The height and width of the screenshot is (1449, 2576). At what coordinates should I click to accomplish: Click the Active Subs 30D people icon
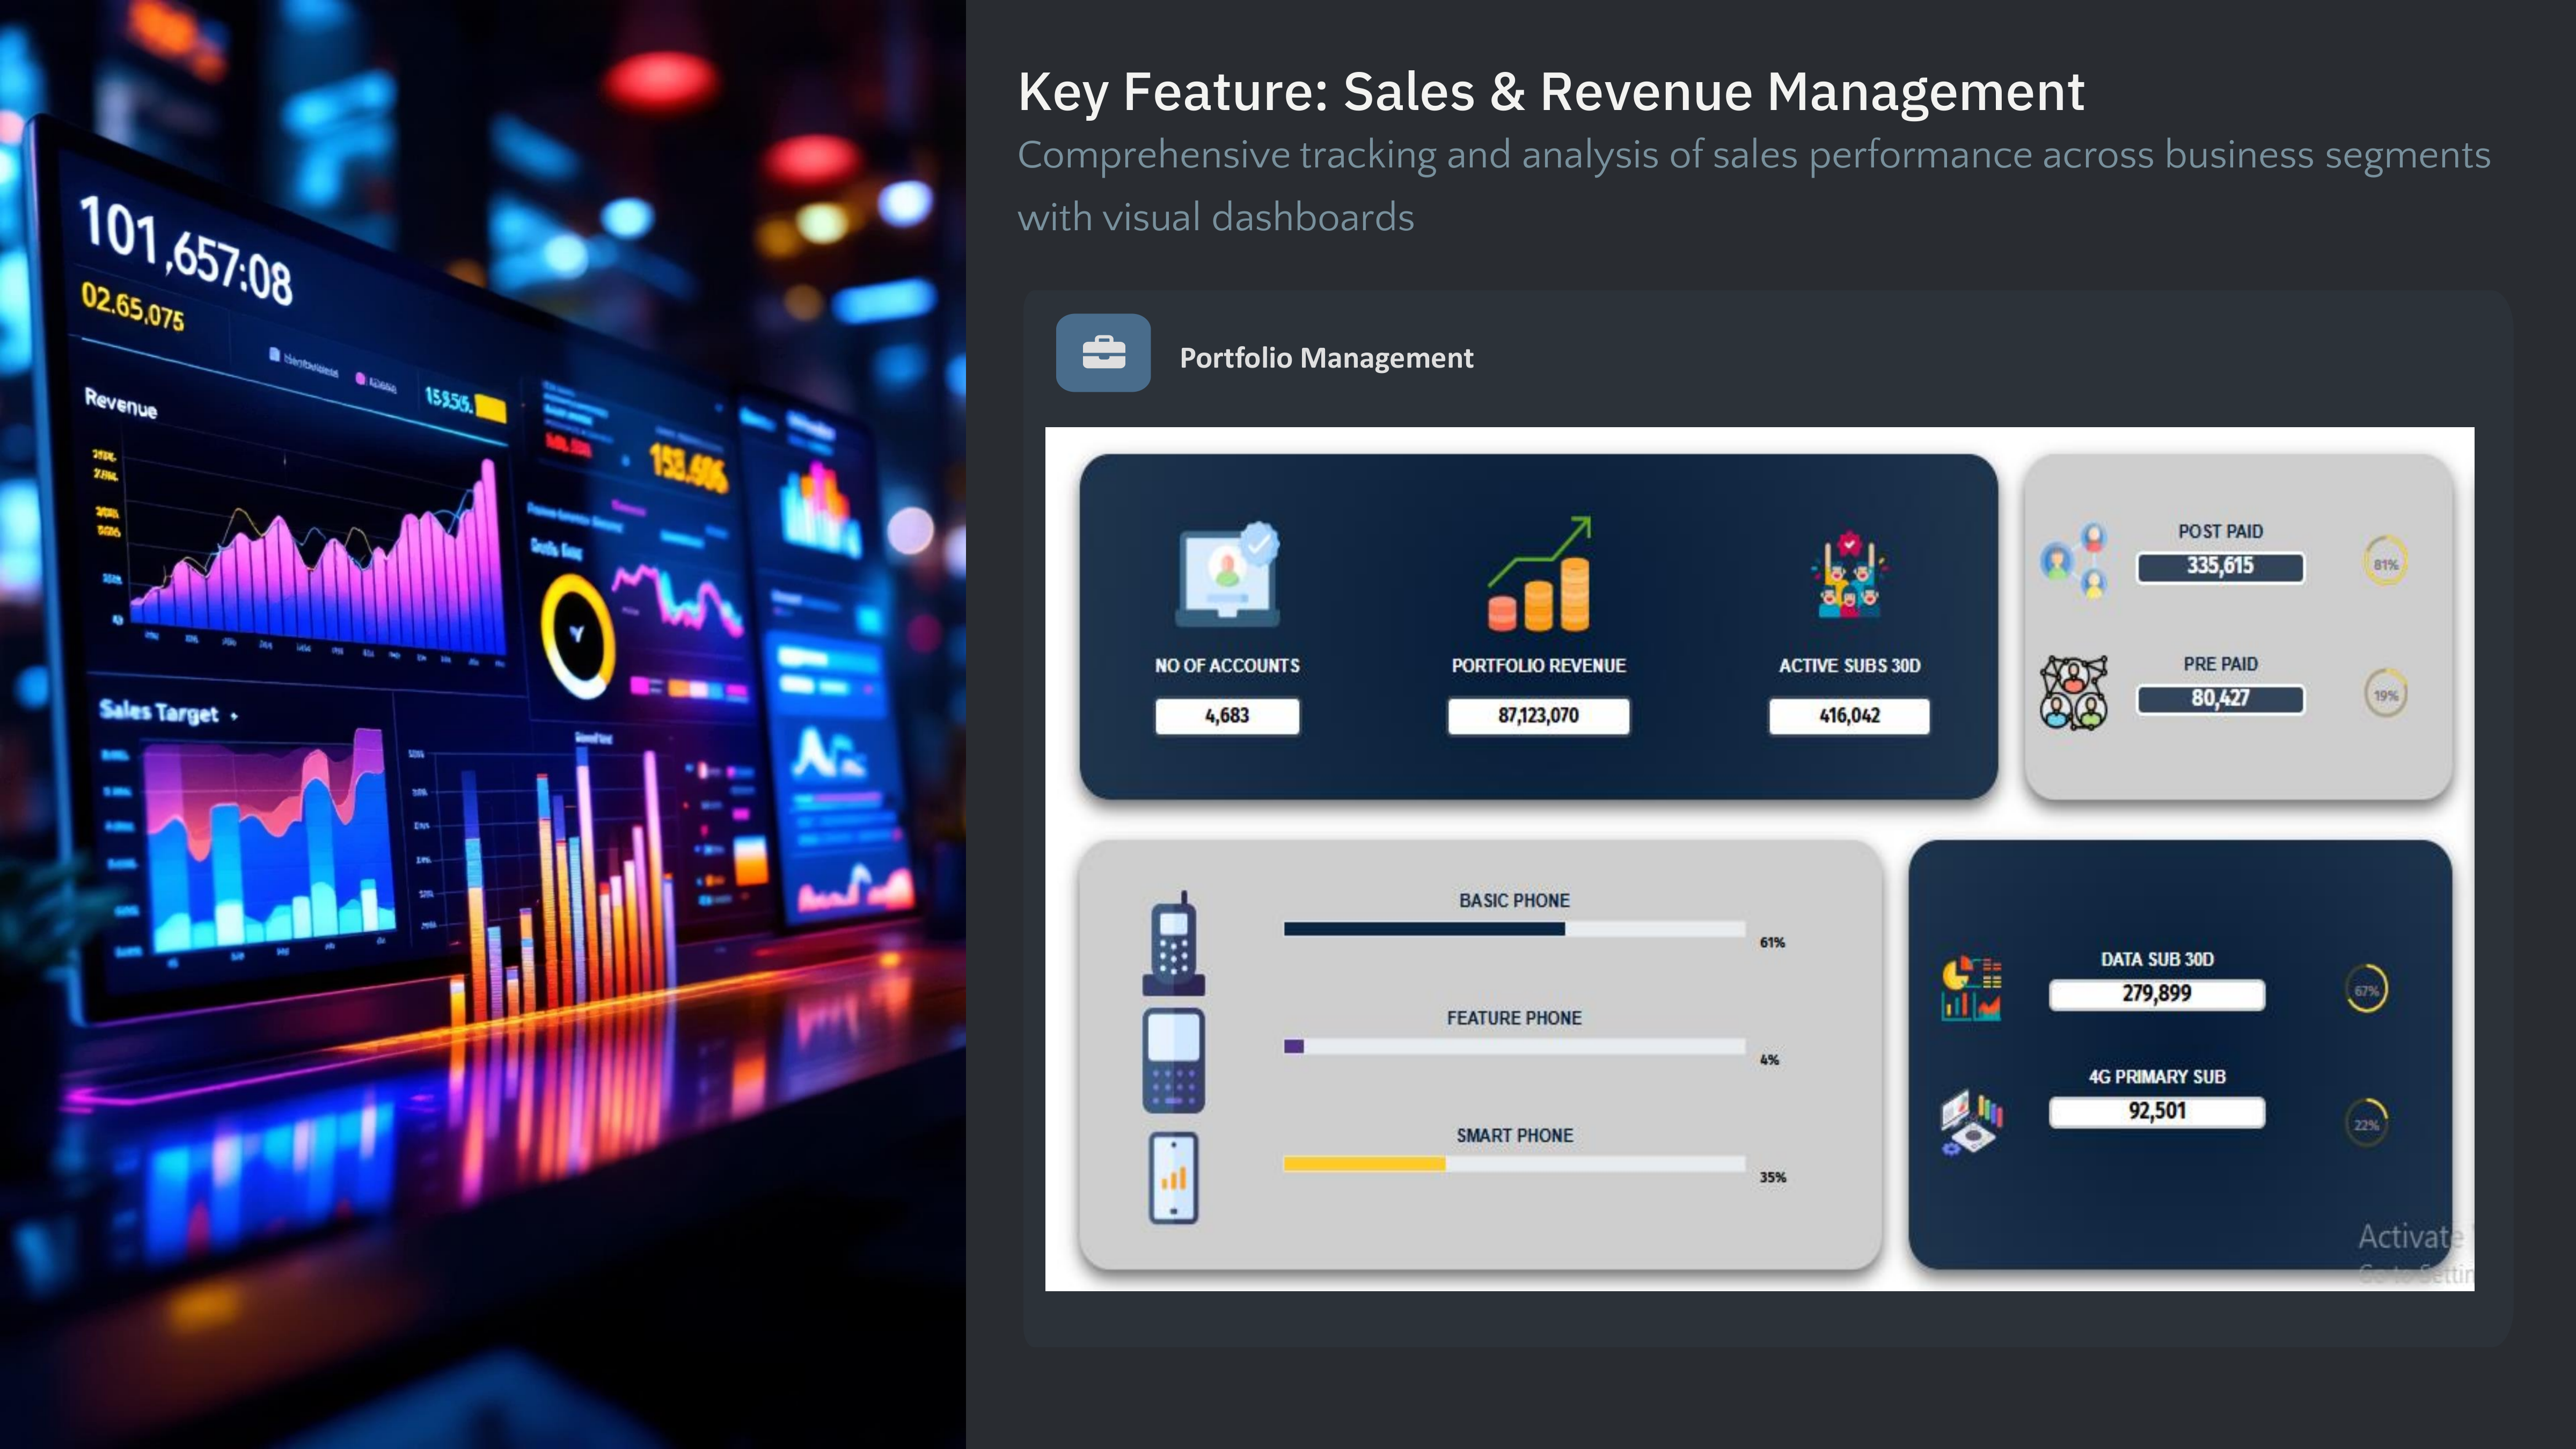1849,574
